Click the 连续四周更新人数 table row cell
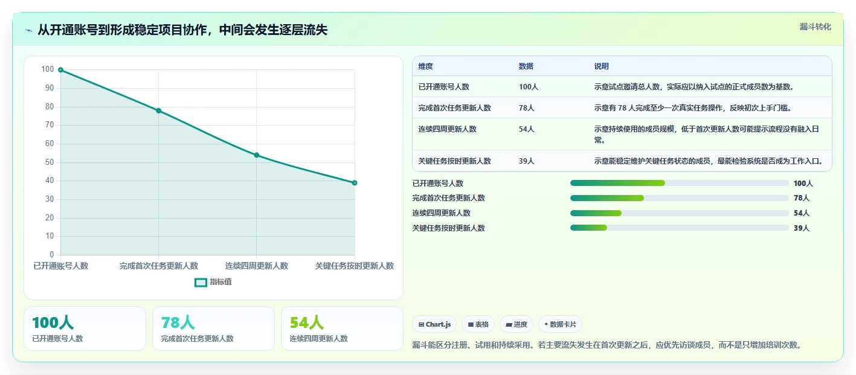Image resolution: width=856 pixels, height=375 pixels. tap(448, 129)
